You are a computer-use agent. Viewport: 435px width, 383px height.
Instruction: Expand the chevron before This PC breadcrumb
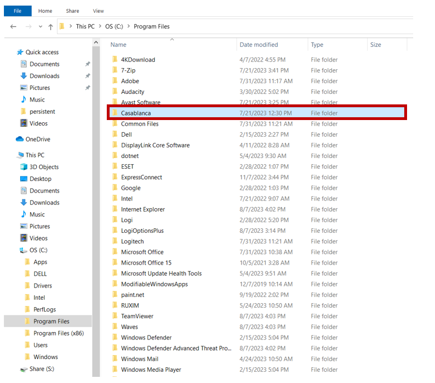[x=71, y=26]
